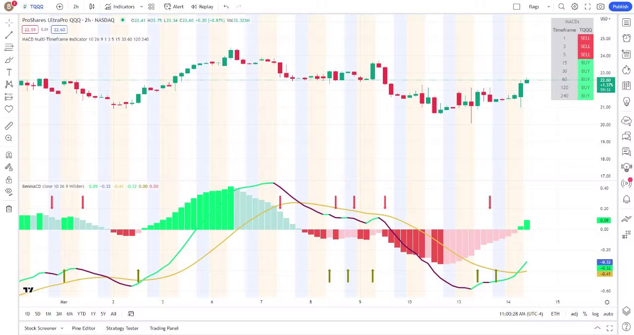Open the economic calendar panel

[x=626, y=86]
